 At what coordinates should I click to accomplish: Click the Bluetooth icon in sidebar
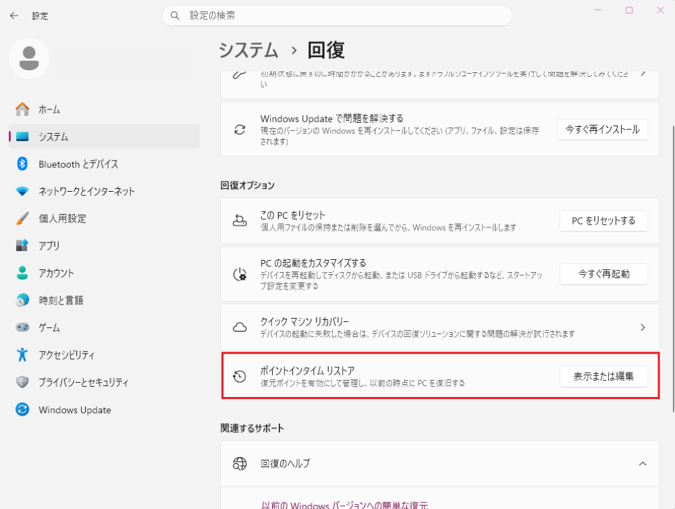22,164
